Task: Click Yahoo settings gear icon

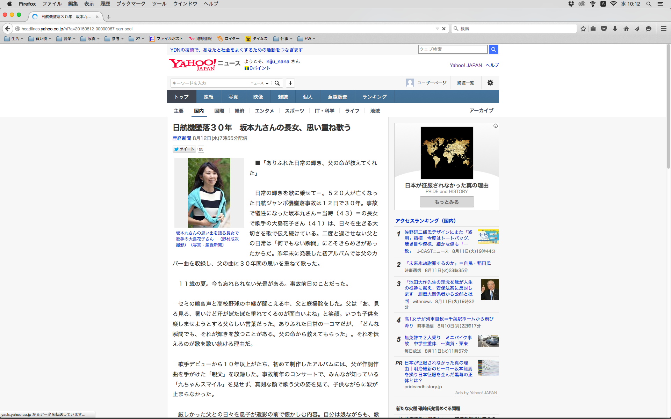Action: [x=490, y=83]
